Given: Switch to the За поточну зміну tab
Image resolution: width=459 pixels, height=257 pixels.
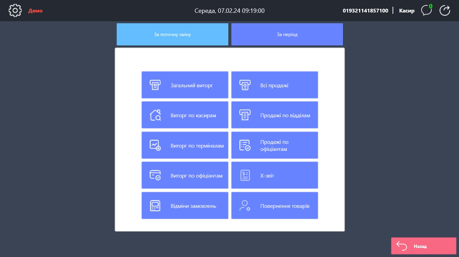Looking at the screenshot, I should tap(172, 34).
